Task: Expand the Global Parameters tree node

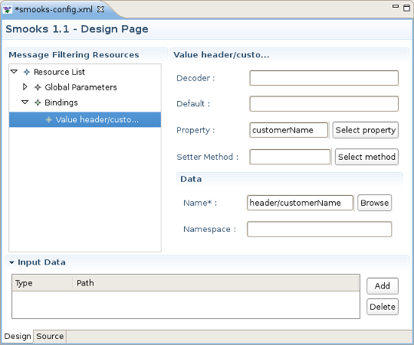Action: tap(25, 87)
